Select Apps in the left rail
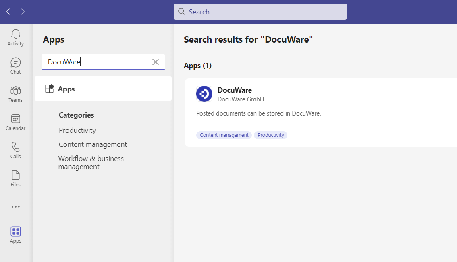This screenshot has width=457, height=262. 15,235
